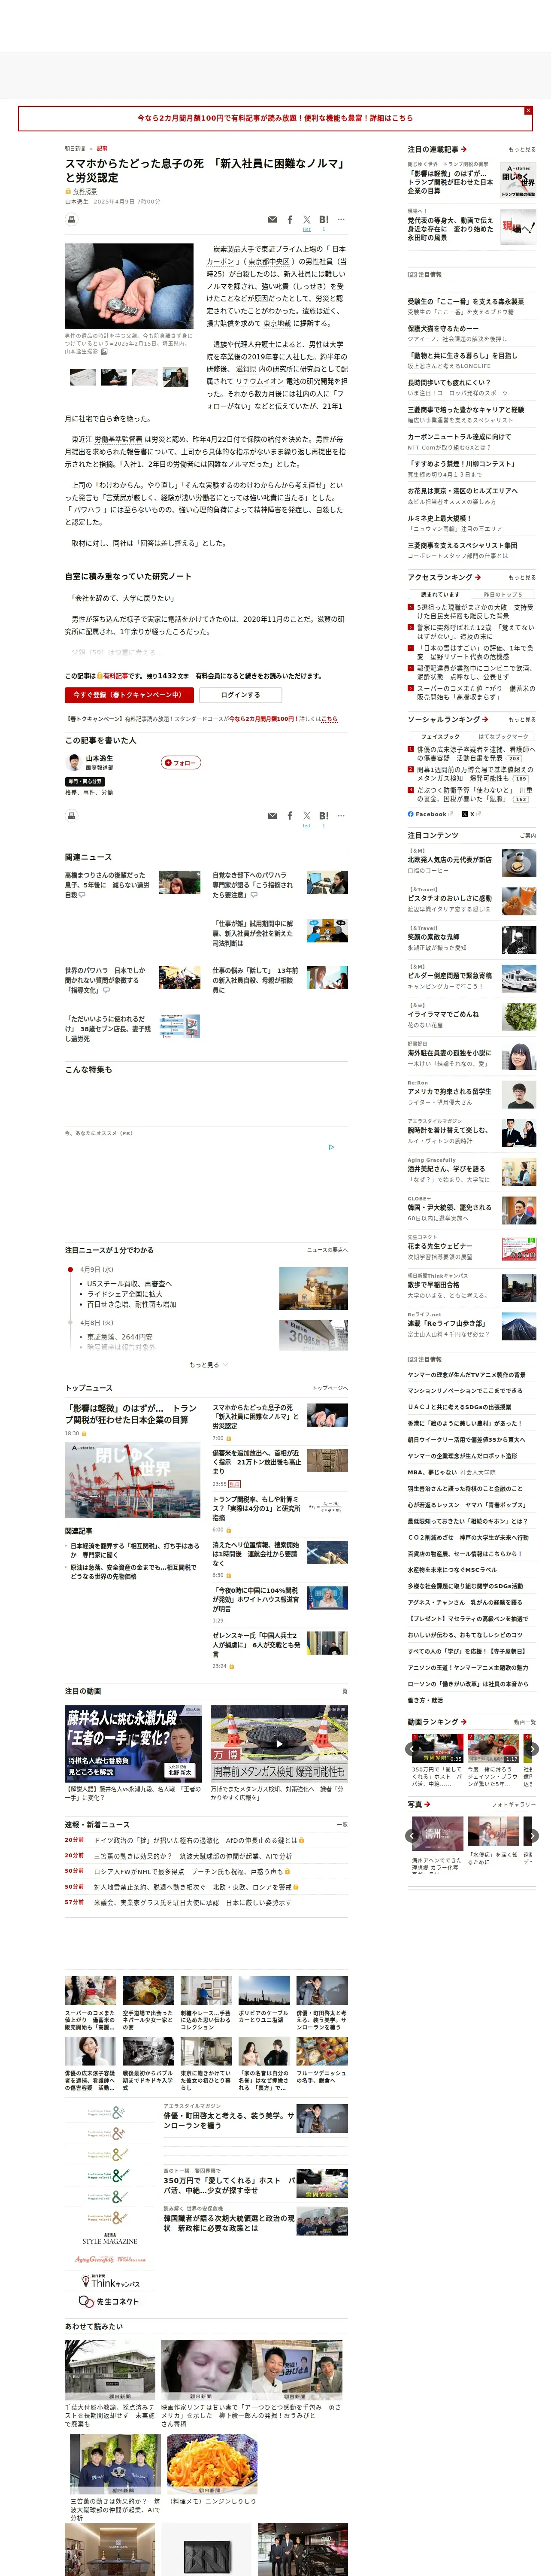Open ellipsis menu beneath the author profile
Viewport: 551px width, 2576px height.
[x=341, y=816]
